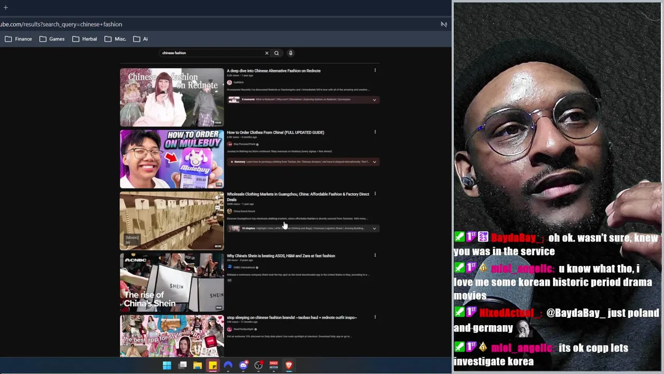Clear the YouTube search box with X
Screen dimensions: 664x374
point(267,53)
